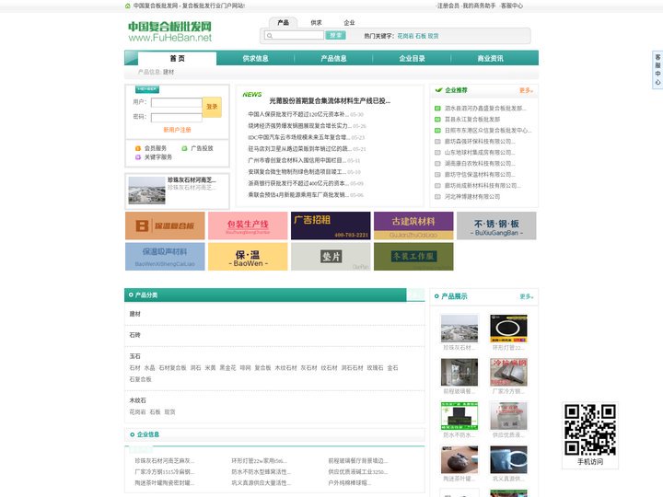Click 更多 in the 企业推荐 header
Viewport: 663px width, 497px height.
526,90
